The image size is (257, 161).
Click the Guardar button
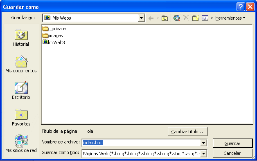pyautogui.click(x=232, y=143)
